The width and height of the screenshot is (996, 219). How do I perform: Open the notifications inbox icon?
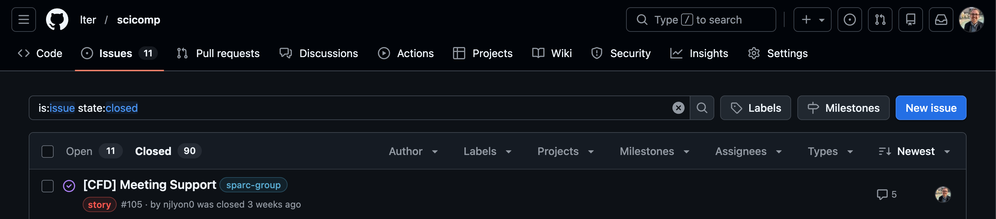[941, 20]
